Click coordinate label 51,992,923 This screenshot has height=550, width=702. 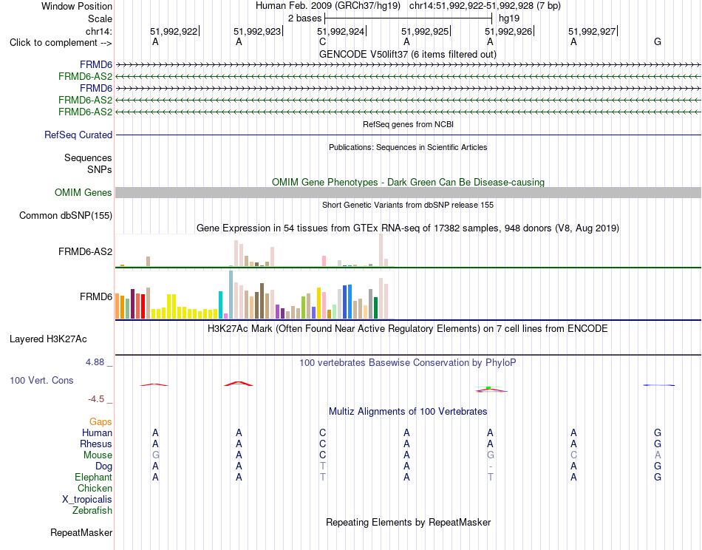(257, 31)
